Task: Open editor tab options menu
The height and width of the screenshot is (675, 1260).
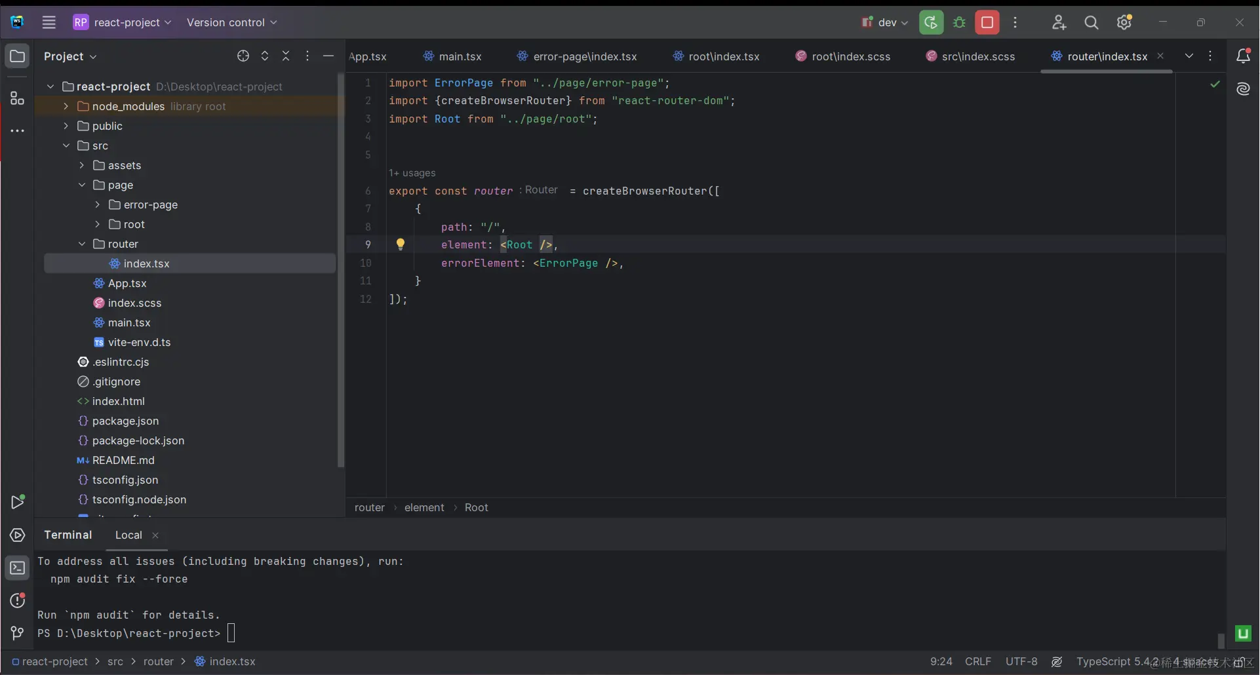Action: pyautogui.click(x=1210, y=56)
